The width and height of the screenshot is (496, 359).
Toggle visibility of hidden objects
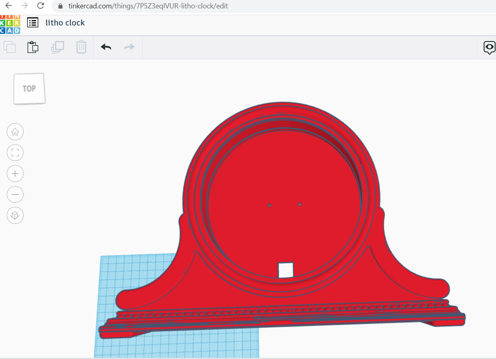490,47
